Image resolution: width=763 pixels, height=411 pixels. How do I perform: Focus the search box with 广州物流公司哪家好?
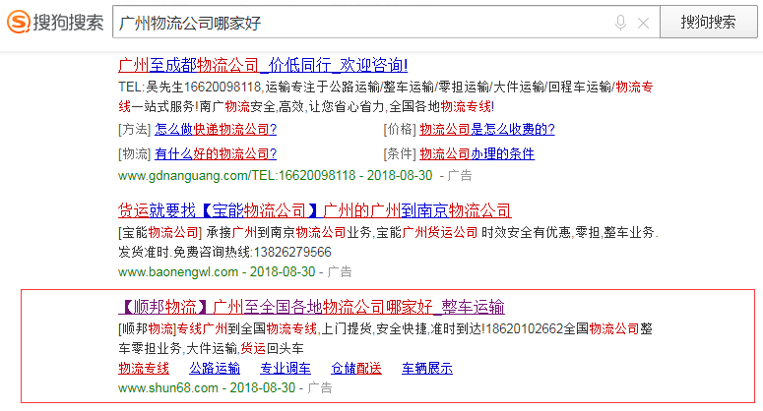(386, 22)
